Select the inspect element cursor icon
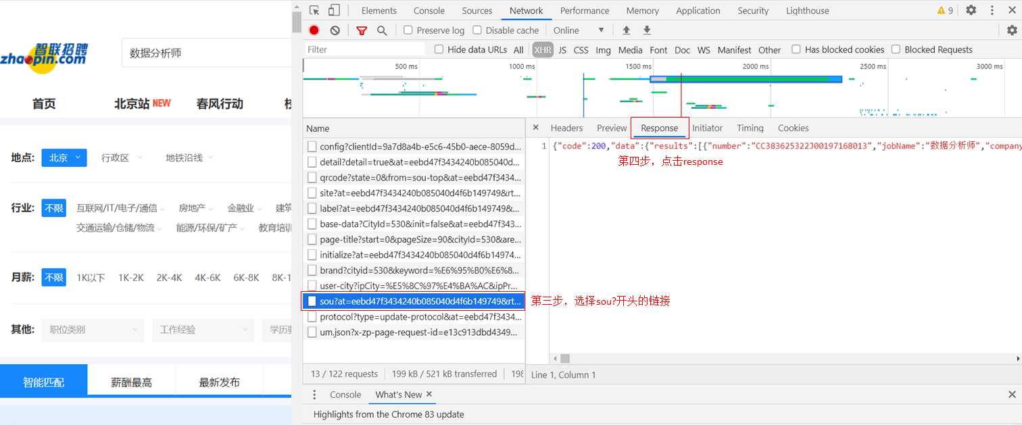This screenshot has height=425, width=1022. pos(314,10)
